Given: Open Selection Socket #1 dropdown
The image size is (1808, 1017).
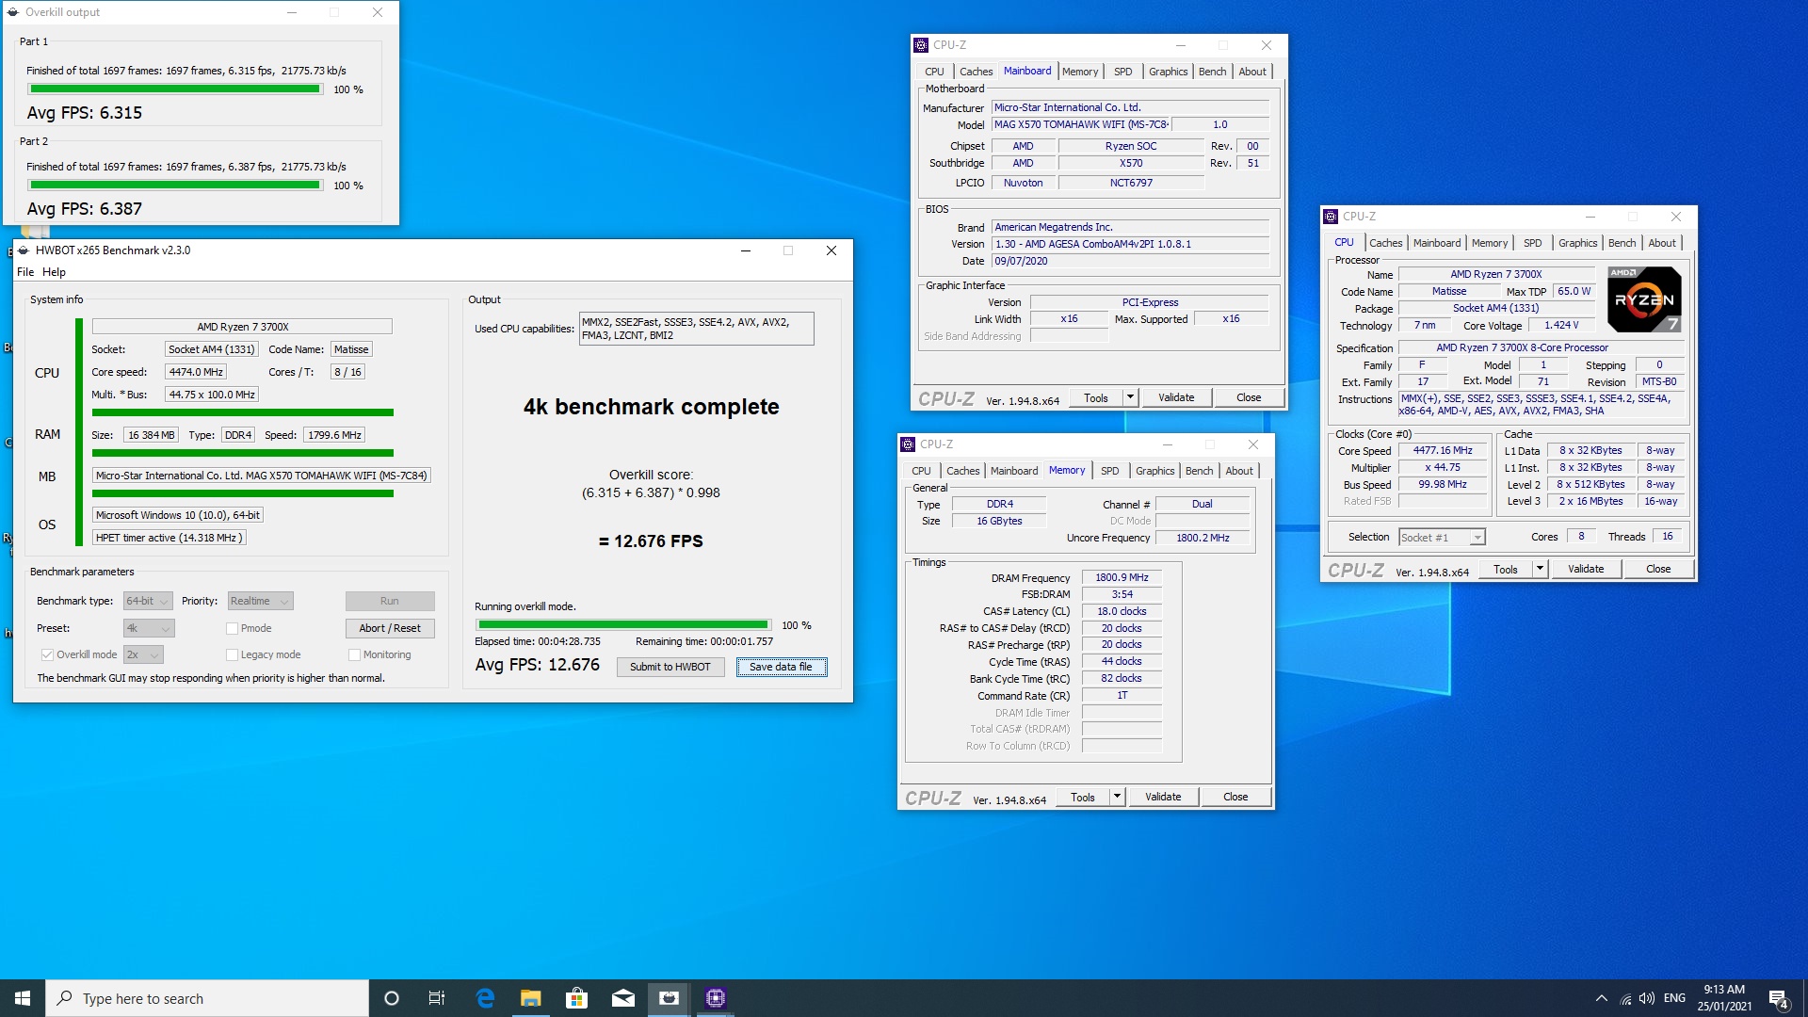Looking at the screenshot, I should click(1442, 537).
